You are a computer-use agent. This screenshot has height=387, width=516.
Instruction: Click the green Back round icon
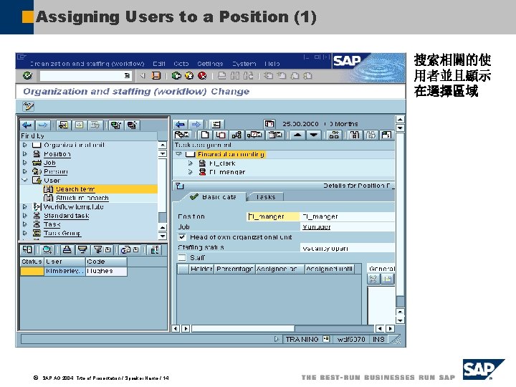[x=176, y=76]
